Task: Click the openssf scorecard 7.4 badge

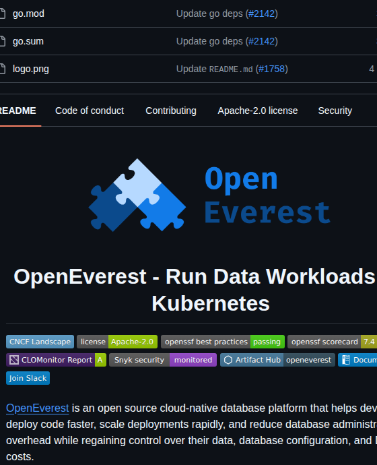Action: tap(332, 342)
